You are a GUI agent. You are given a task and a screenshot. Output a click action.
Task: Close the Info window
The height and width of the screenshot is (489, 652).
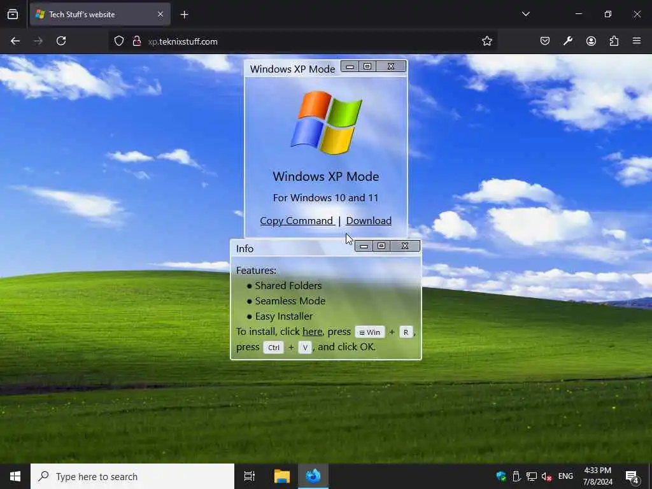point(405,246)
